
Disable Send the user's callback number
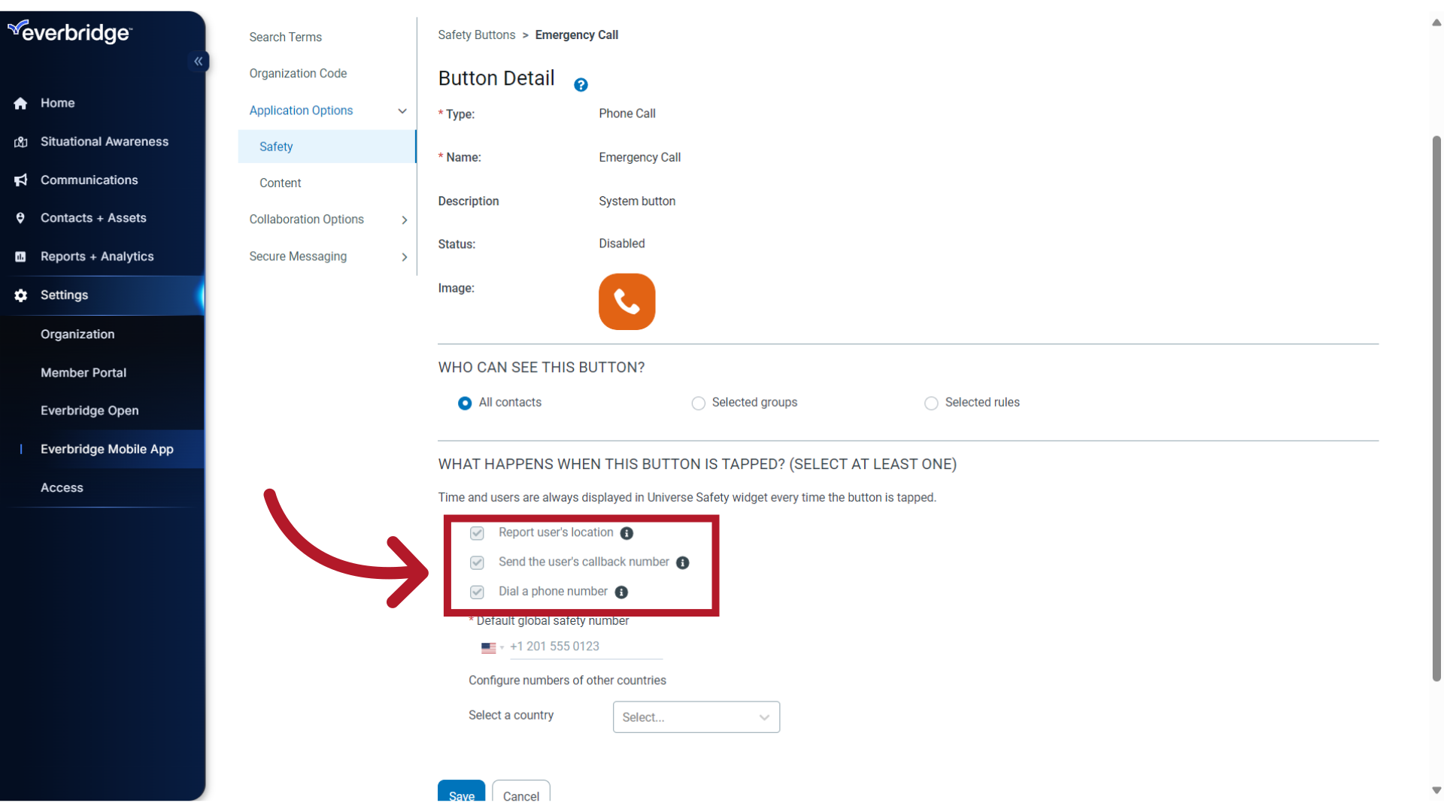[477, 562]
